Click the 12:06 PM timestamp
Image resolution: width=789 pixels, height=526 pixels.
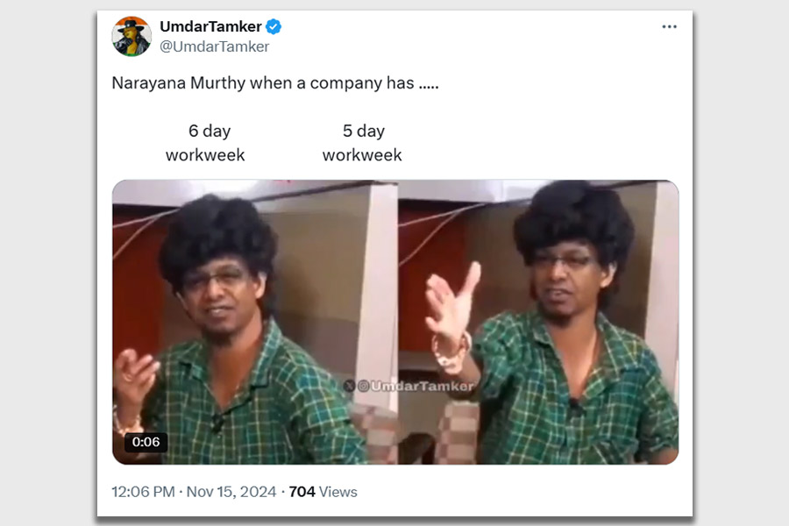[x=143, y=492]
